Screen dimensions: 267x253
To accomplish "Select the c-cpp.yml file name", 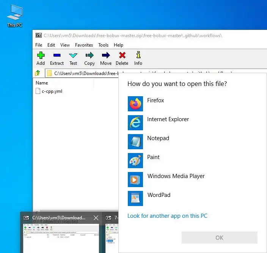I will click(52, 91).
